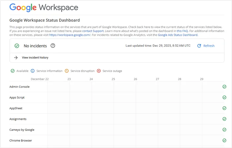The height and width of the screenshot is (148, 232).
Task: Click AppSheet status checkmark icon
Action: (224, 108)
